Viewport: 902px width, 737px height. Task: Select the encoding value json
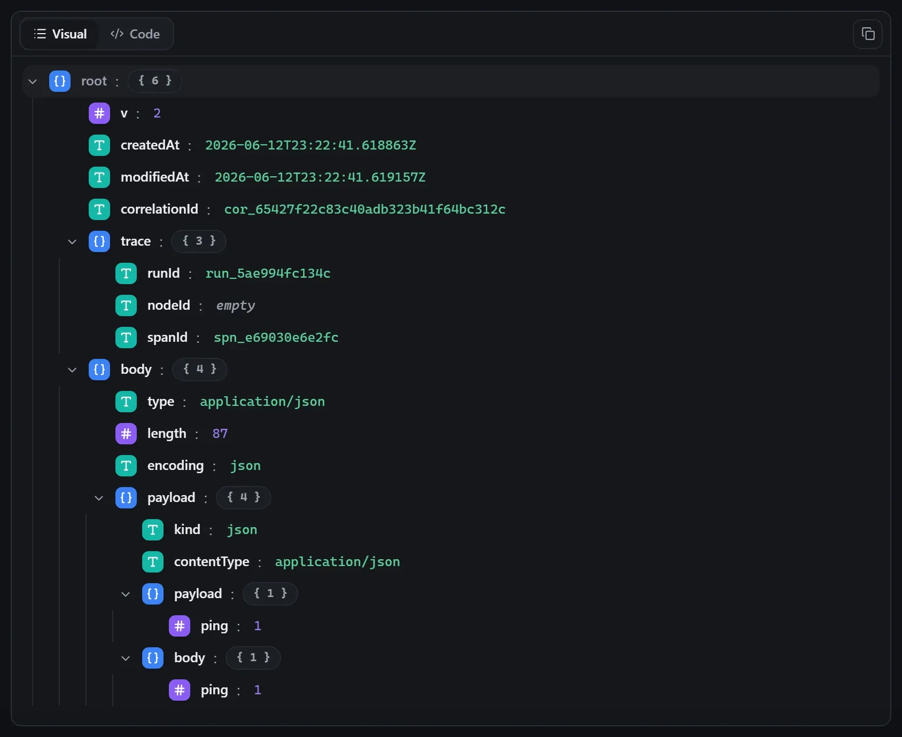coord(246,466)
